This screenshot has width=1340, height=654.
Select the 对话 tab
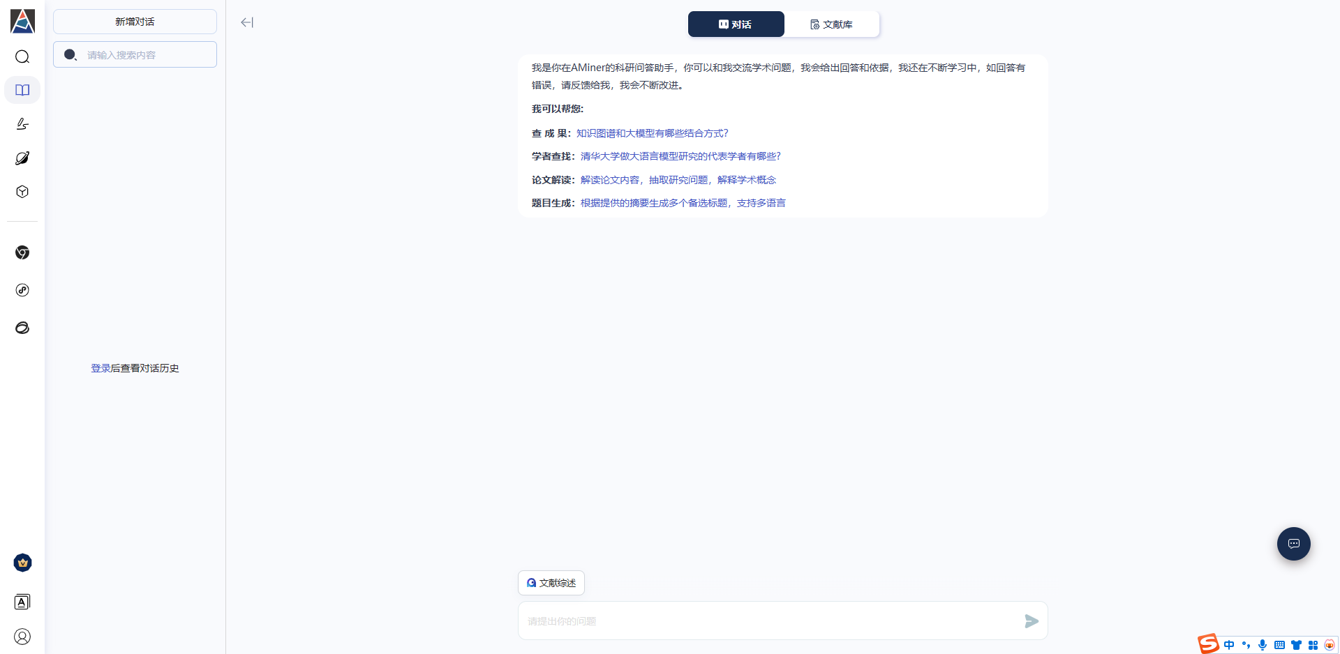pos(736,24)
